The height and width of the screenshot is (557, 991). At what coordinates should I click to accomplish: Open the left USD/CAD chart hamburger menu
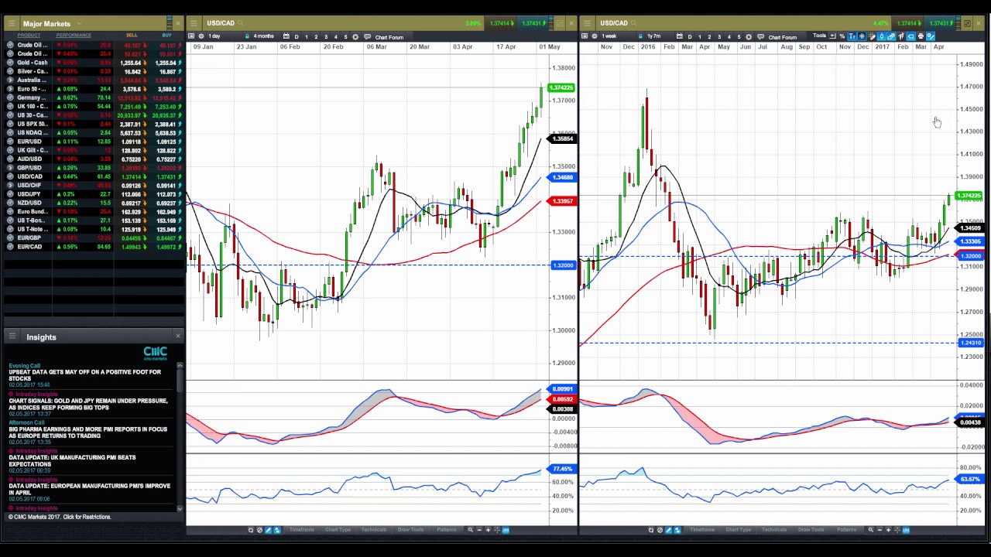[195, 23]
